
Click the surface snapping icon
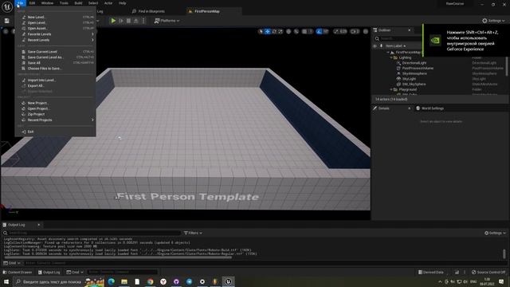[296, 32]
